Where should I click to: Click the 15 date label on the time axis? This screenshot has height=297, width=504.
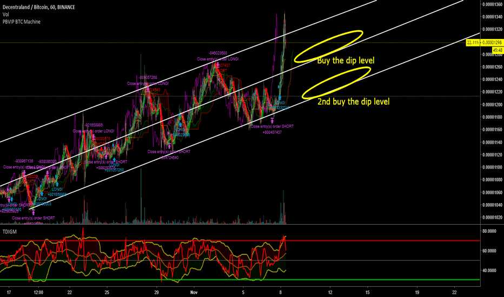pyautogui.click(x=367, y=292)
